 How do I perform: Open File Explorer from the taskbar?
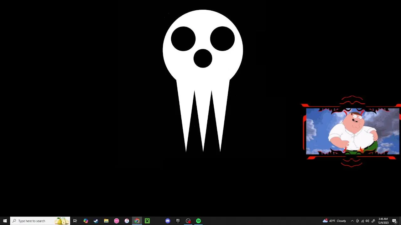106,221
